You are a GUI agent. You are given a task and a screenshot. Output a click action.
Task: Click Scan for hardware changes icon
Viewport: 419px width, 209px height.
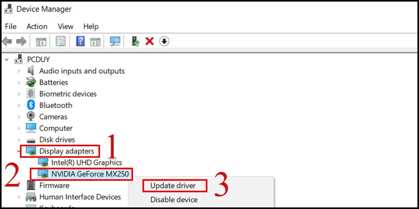pyautogui.click(x=114, y=41)
